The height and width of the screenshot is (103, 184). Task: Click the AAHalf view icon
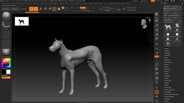[157, 35]
